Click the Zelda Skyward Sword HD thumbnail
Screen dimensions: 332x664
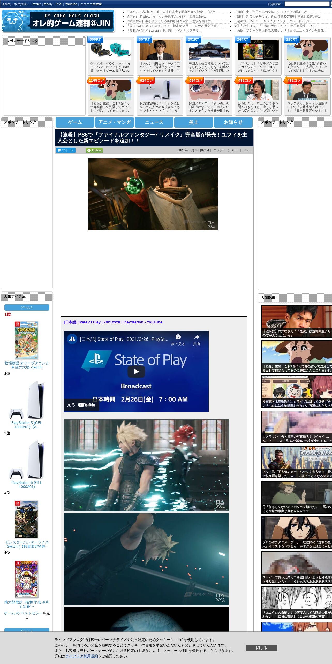pyautogui.click(x=258, y=50)
